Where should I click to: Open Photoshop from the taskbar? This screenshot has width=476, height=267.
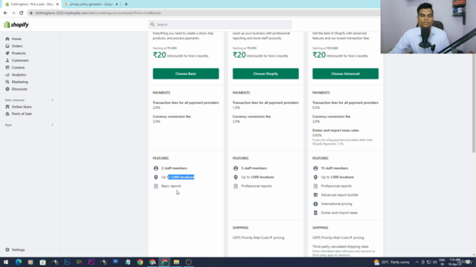tap(67, 262)
